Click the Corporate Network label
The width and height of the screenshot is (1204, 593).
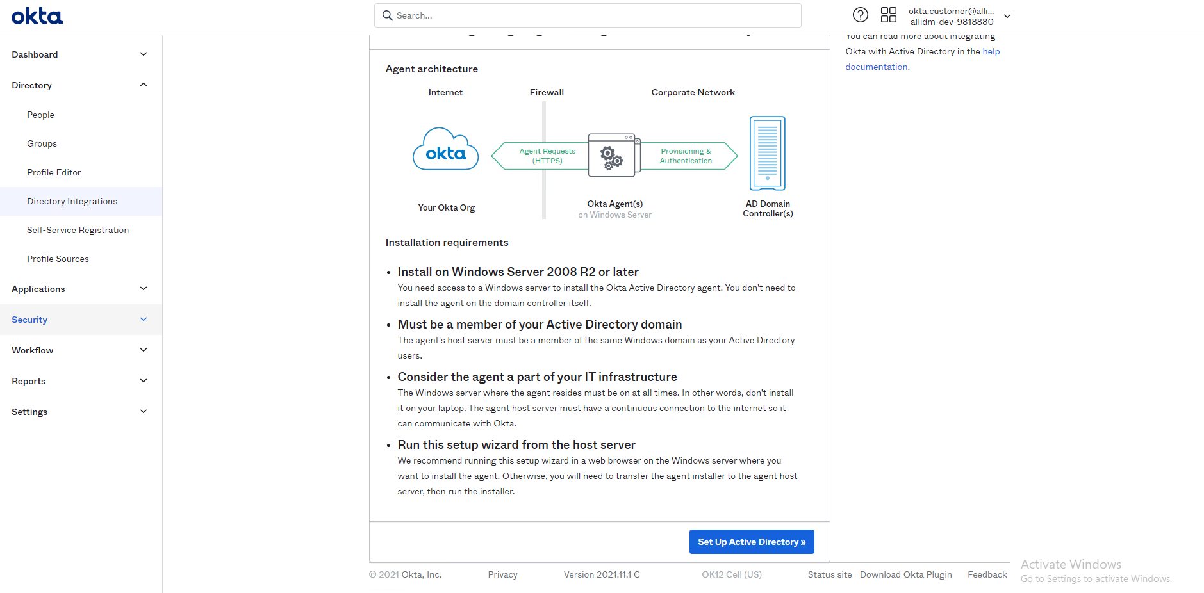click(693, 92)
